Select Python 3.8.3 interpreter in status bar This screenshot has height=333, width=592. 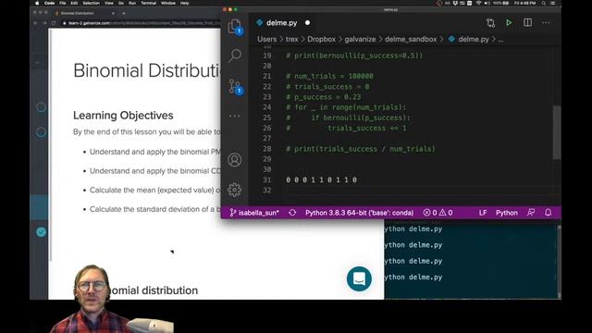(360, 213)
